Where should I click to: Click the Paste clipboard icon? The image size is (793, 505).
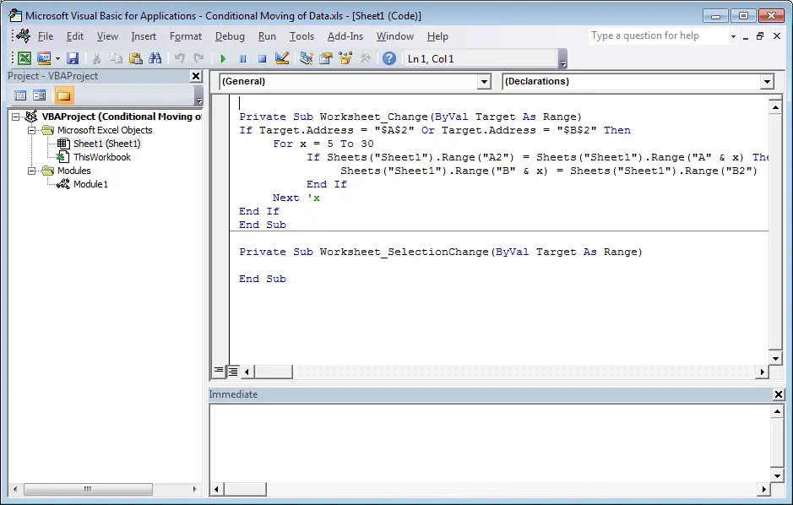coord(135,58)
